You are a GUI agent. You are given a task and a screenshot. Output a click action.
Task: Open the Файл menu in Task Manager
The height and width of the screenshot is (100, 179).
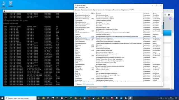[76, 7]
